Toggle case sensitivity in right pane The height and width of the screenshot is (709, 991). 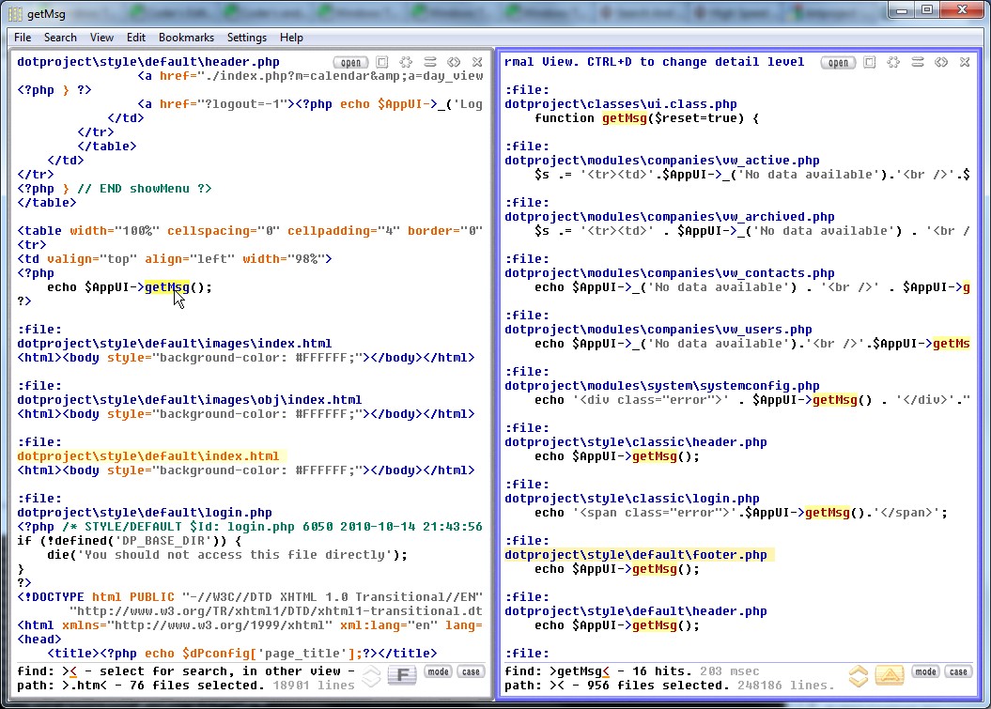click(958, 671)
